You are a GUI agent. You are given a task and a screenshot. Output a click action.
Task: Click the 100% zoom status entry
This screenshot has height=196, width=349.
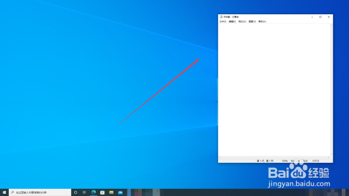pyautogui.click(x=285, y=161)
